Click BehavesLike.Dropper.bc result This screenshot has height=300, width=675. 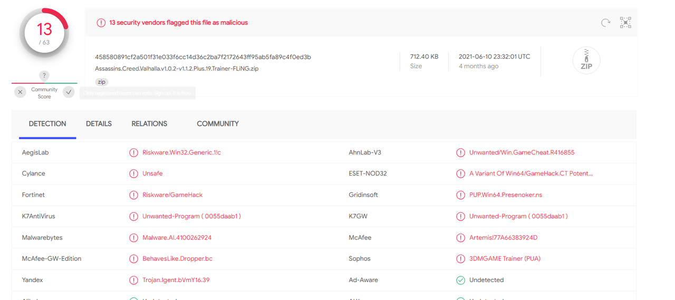(x=177, y=259)
